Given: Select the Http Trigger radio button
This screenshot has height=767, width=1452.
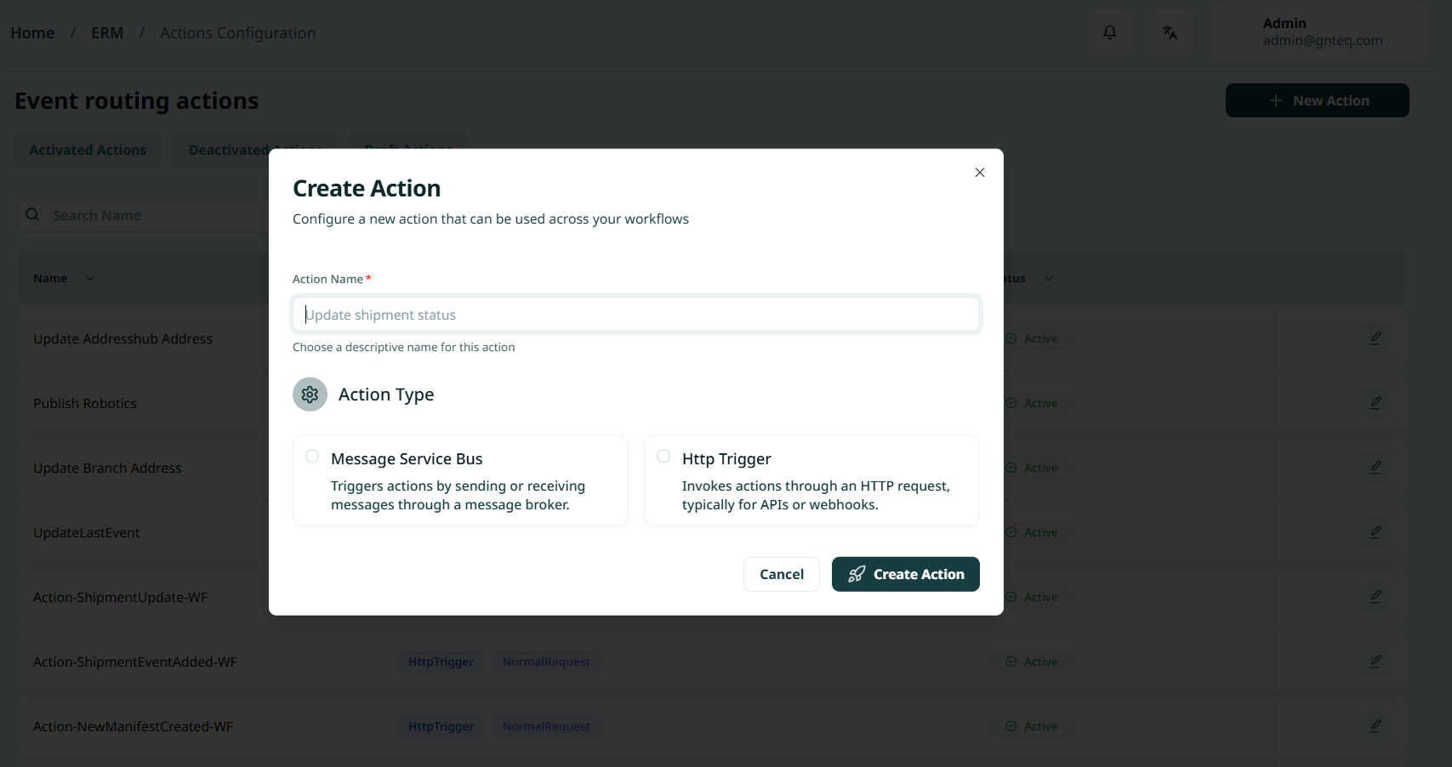Looking at the screenshot, I should [663, 457].
